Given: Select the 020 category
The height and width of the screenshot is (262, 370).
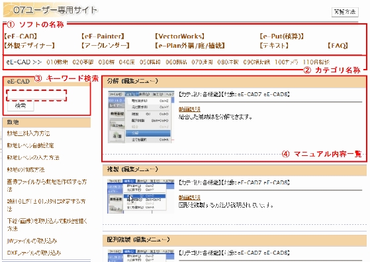Looking at the screenshot, I should (x=83, y=62).
